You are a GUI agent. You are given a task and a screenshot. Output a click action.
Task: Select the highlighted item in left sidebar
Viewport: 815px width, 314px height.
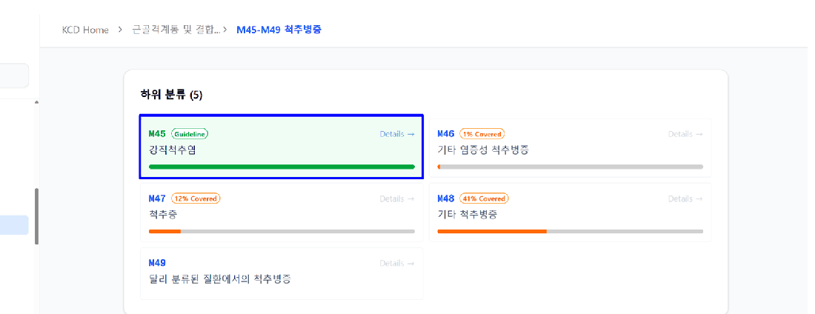[14, 225]
